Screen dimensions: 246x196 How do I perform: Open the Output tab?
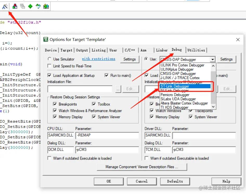(x=82, y=50)
